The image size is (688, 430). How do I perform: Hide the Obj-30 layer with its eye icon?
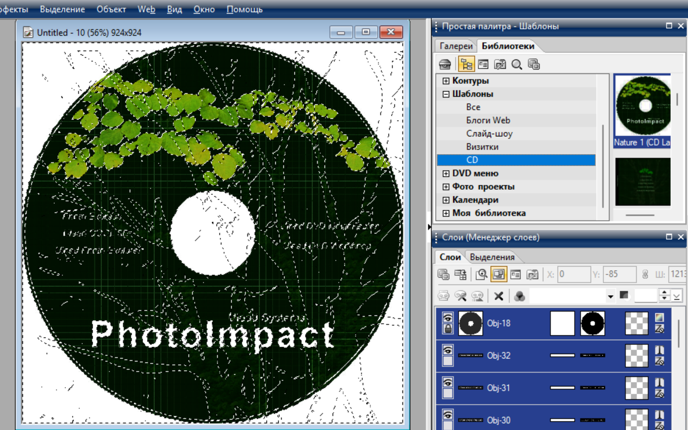coord(448,415)
